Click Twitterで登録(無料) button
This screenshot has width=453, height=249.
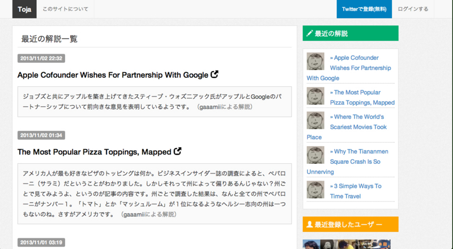point(364,9)
